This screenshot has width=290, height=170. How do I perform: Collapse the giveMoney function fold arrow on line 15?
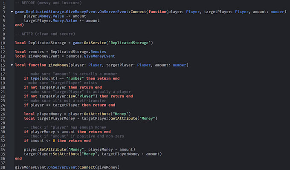pyautogui.click(x=12, y=65)
